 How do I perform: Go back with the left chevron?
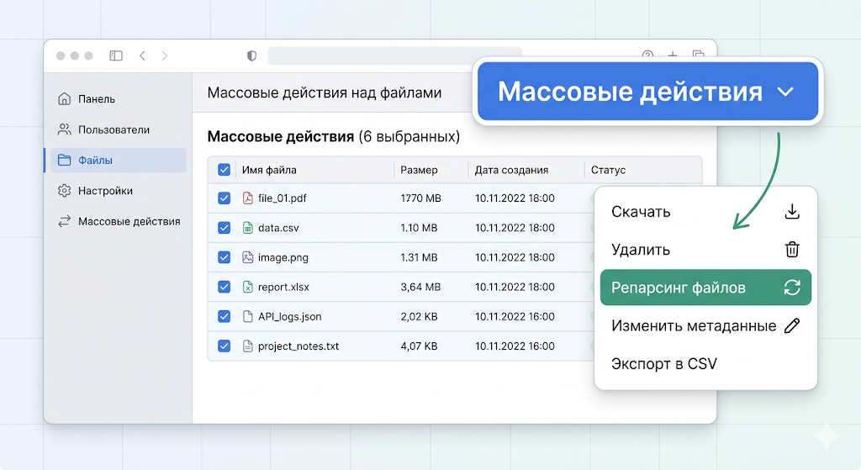point(142,55)
